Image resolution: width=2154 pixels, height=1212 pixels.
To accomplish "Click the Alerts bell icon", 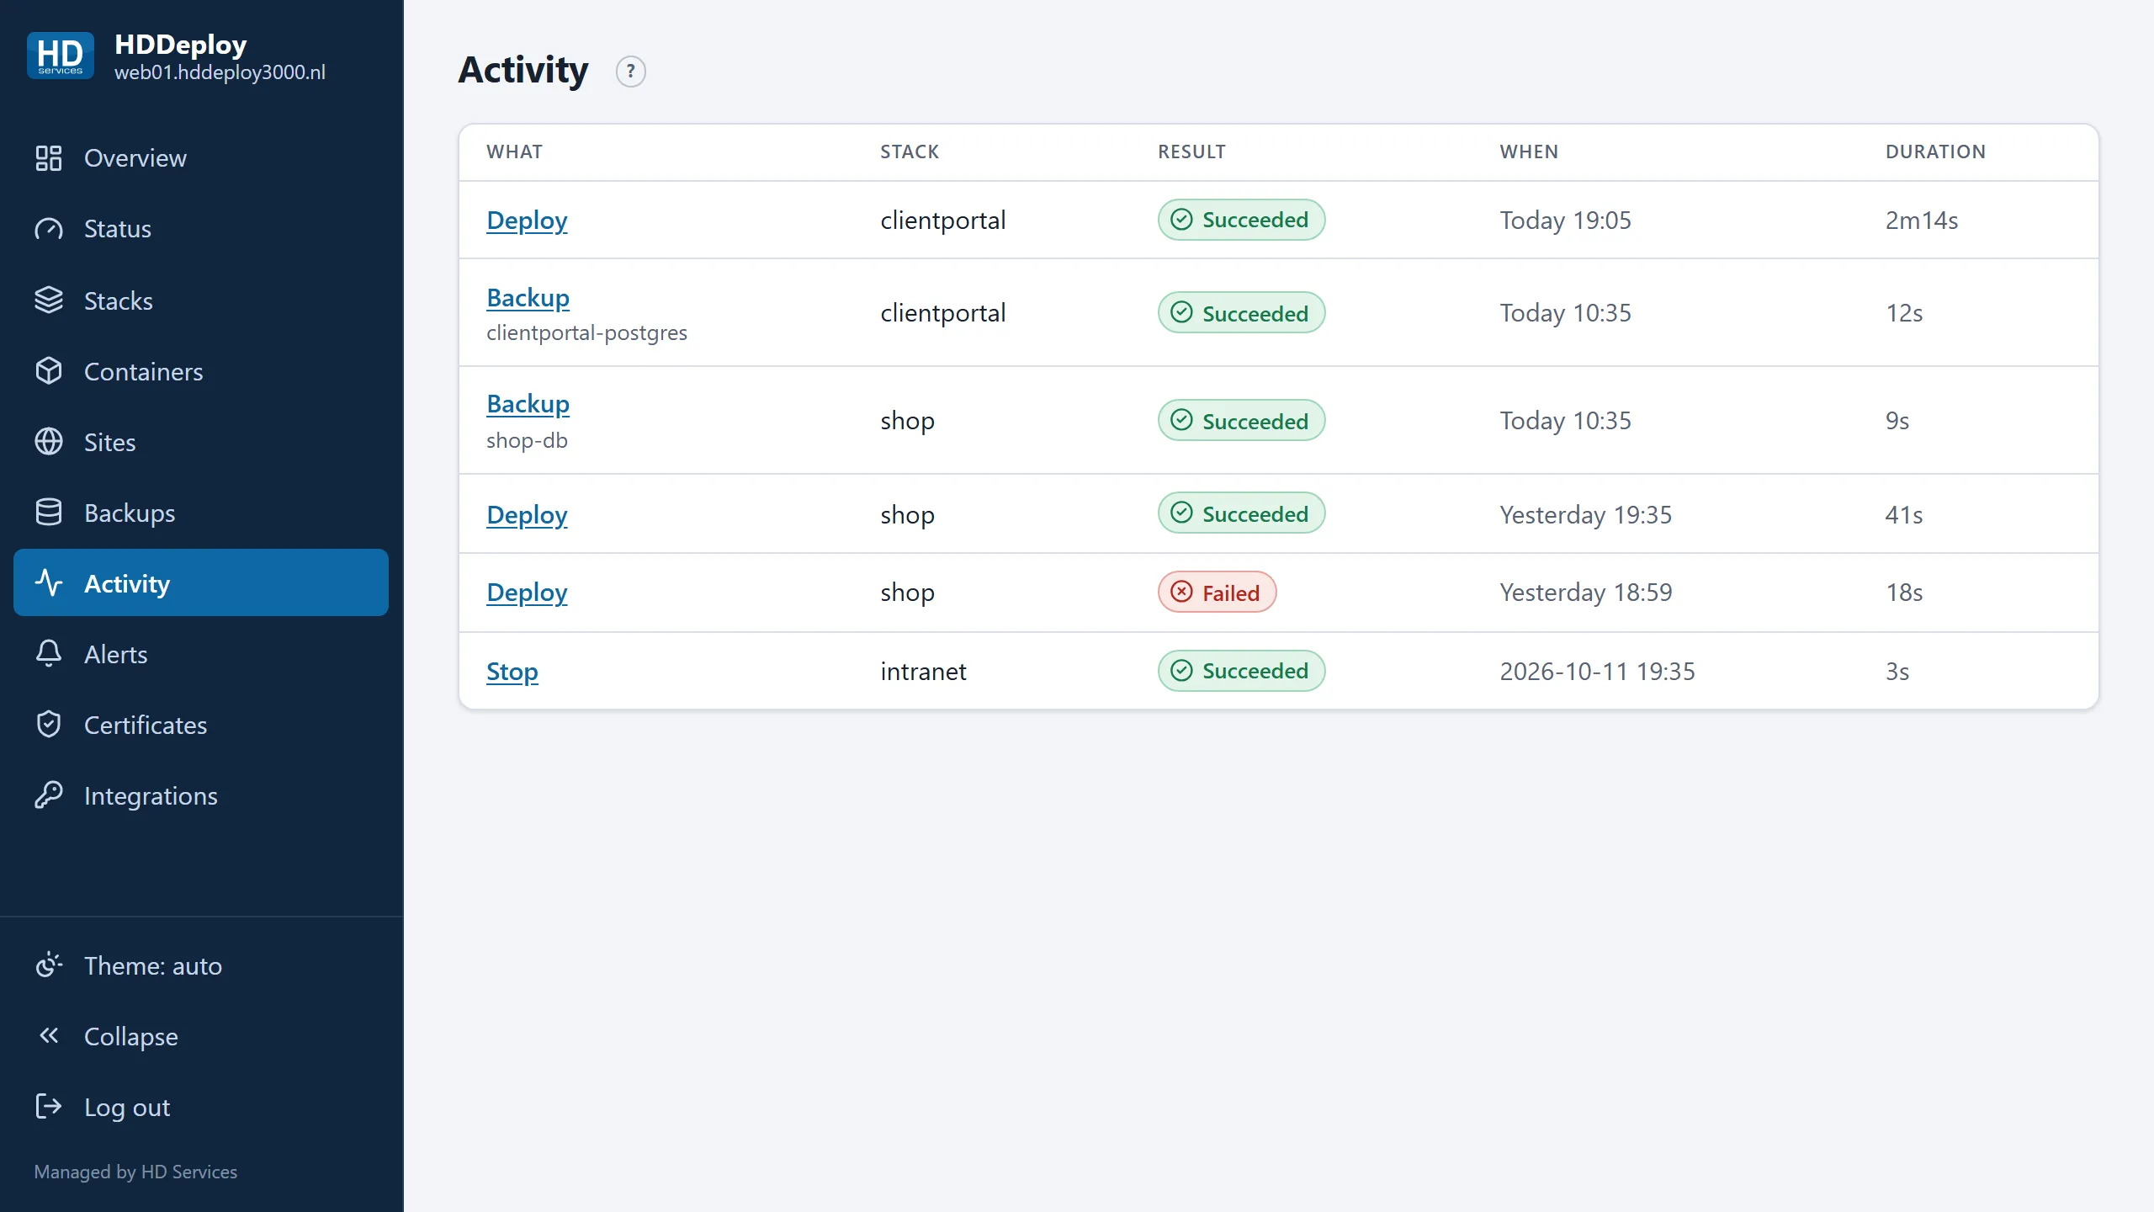I will [49, 654].
